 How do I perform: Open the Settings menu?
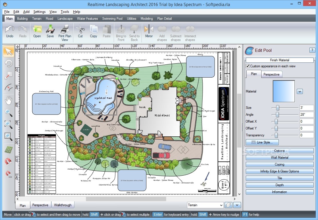coord(39,12)
